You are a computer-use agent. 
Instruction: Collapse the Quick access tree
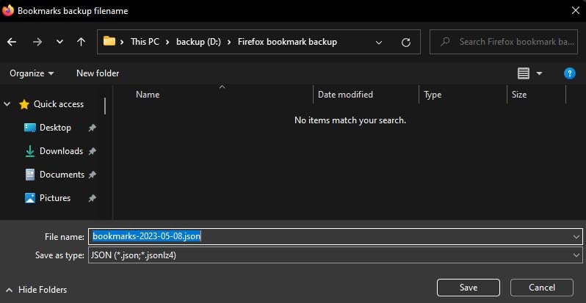point(8,104)
